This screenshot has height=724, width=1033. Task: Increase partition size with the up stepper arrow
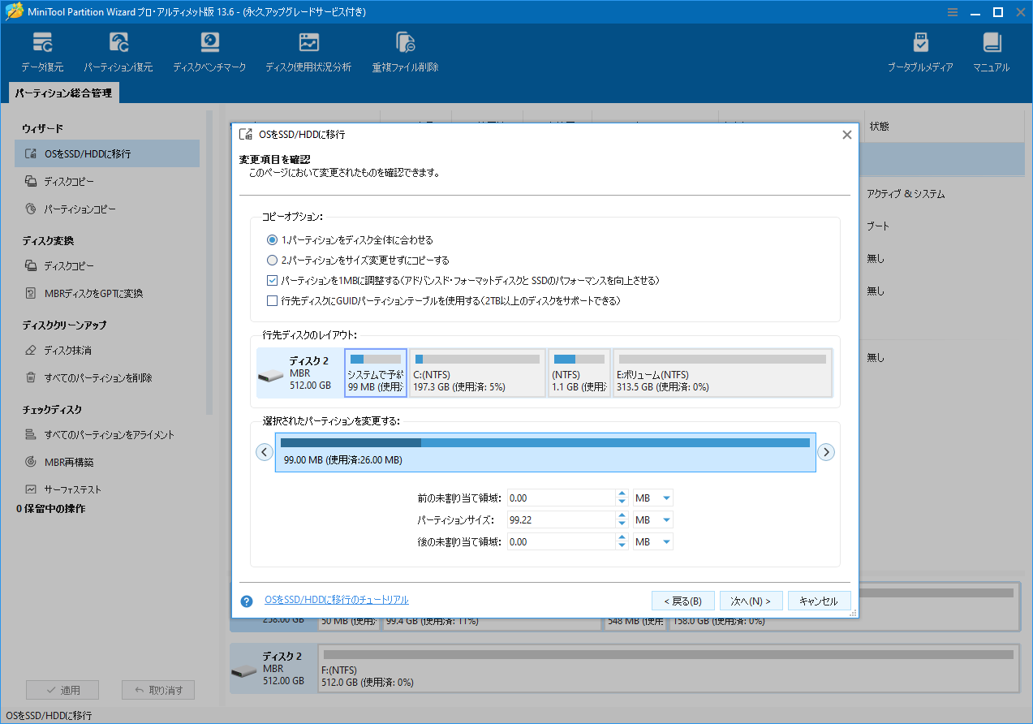pos(622,515)
